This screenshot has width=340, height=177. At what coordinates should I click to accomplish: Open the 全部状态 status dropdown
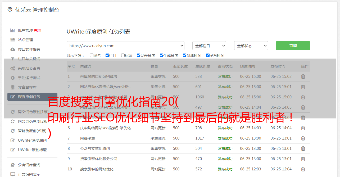pos(251,46)
